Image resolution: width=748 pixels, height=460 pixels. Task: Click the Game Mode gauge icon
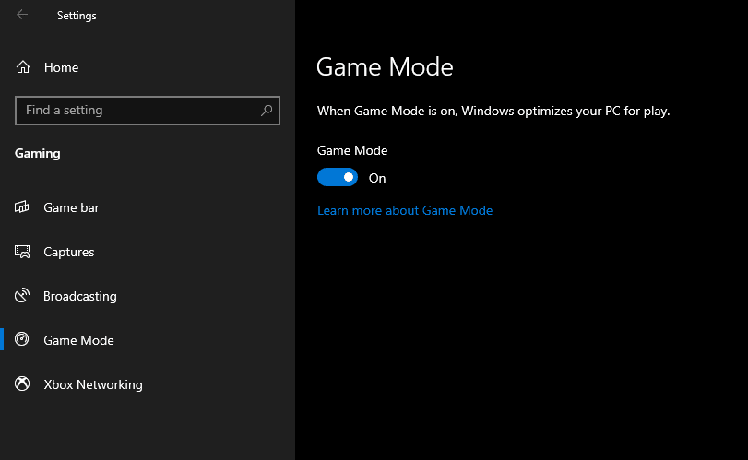pos(23,340)
